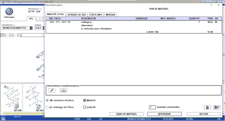Click the RETOUR button
The width and height of the screenshot is (225, 121).
(204, 114)
